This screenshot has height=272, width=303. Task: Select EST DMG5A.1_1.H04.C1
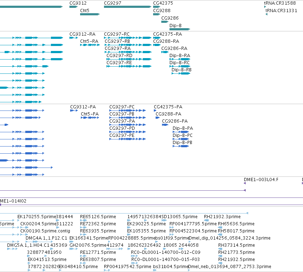click(28, 245)
